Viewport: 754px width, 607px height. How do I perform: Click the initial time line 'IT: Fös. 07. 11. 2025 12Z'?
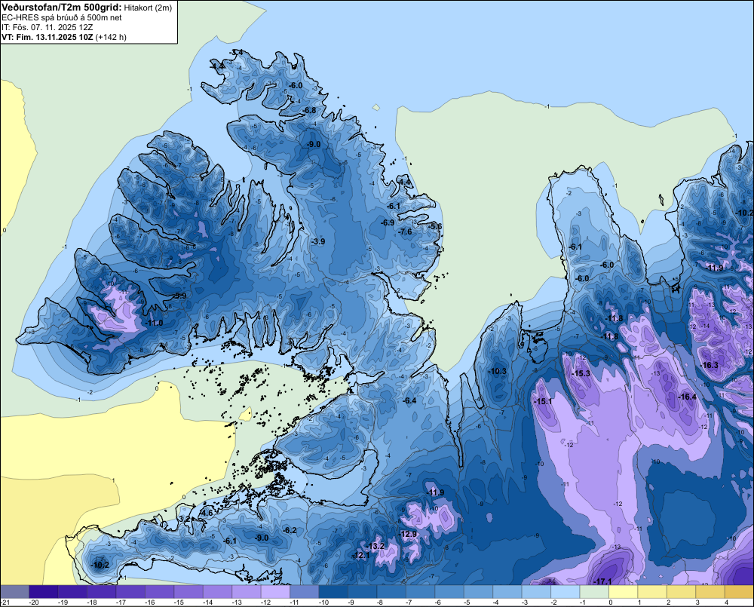tap(47, 27)
